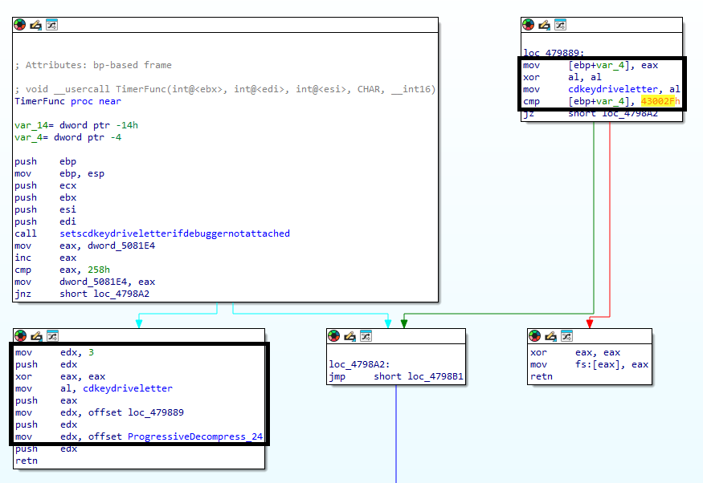Click 'mov eax, dword_5081E4' instruction
This screenshot has height=483, width=703.
click(84, 246)
